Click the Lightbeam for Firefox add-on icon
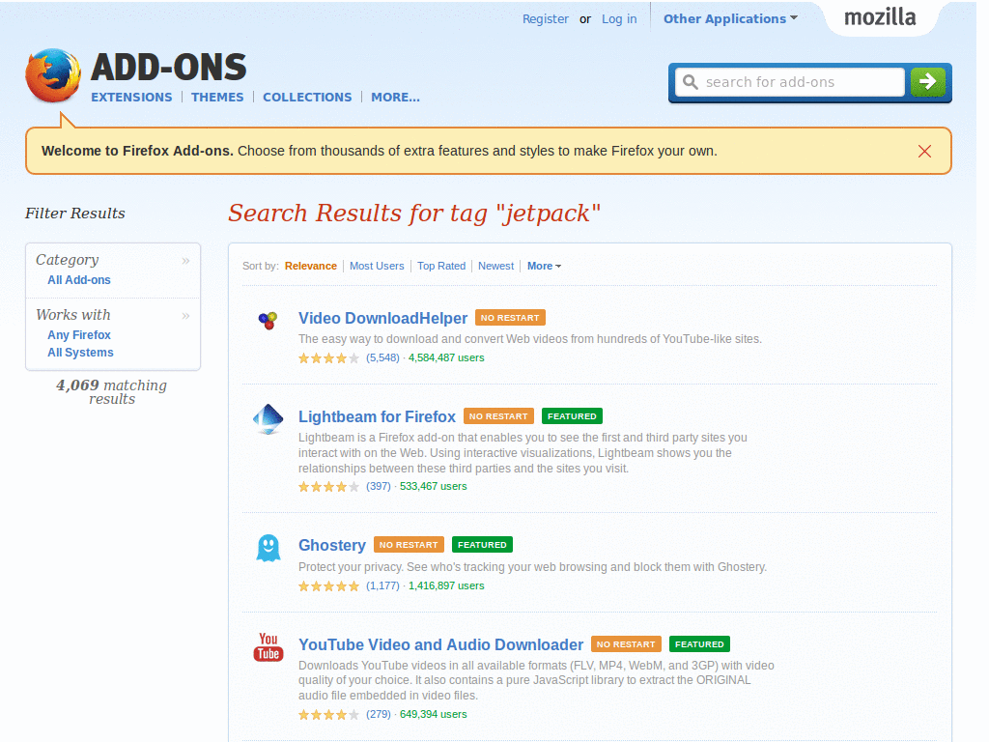This screenshot has width=989, height=742. pos(268,418)
